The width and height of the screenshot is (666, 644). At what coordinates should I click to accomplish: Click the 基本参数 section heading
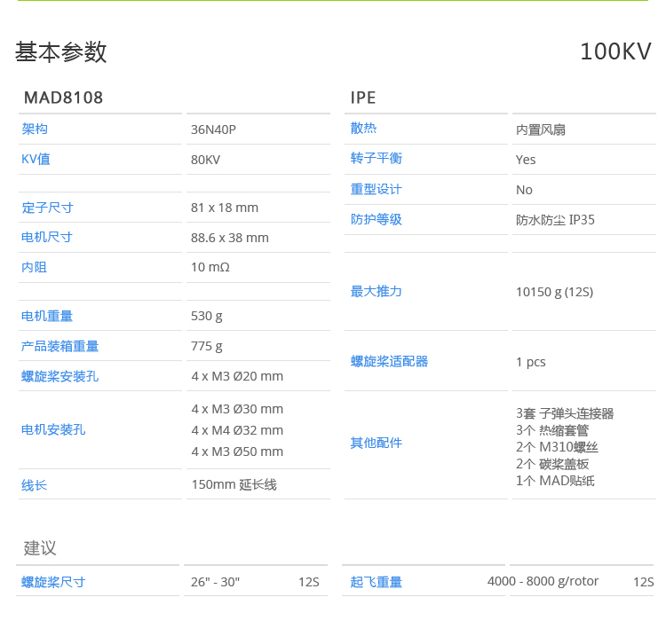[60, 52]
